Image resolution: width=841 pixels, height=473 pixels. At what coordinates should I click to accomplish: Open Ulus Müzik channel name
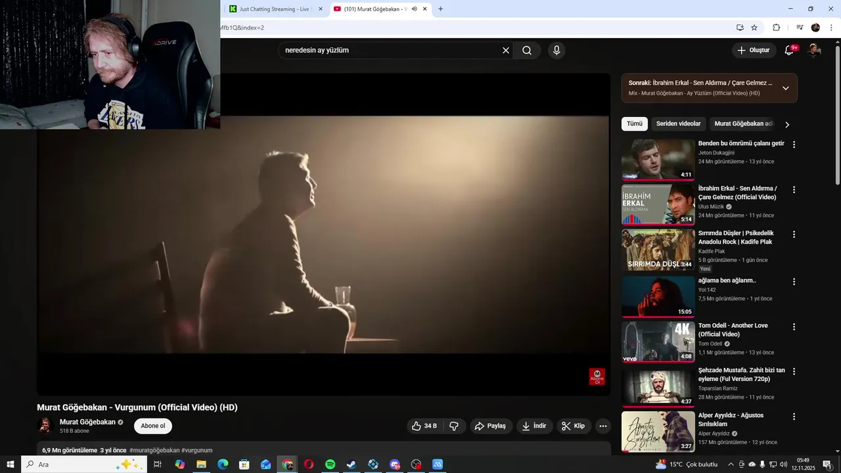[x=710, y=206]
